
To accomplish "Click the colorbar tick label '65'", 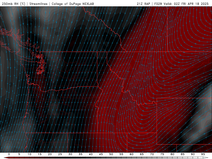I will pos(142,154).
